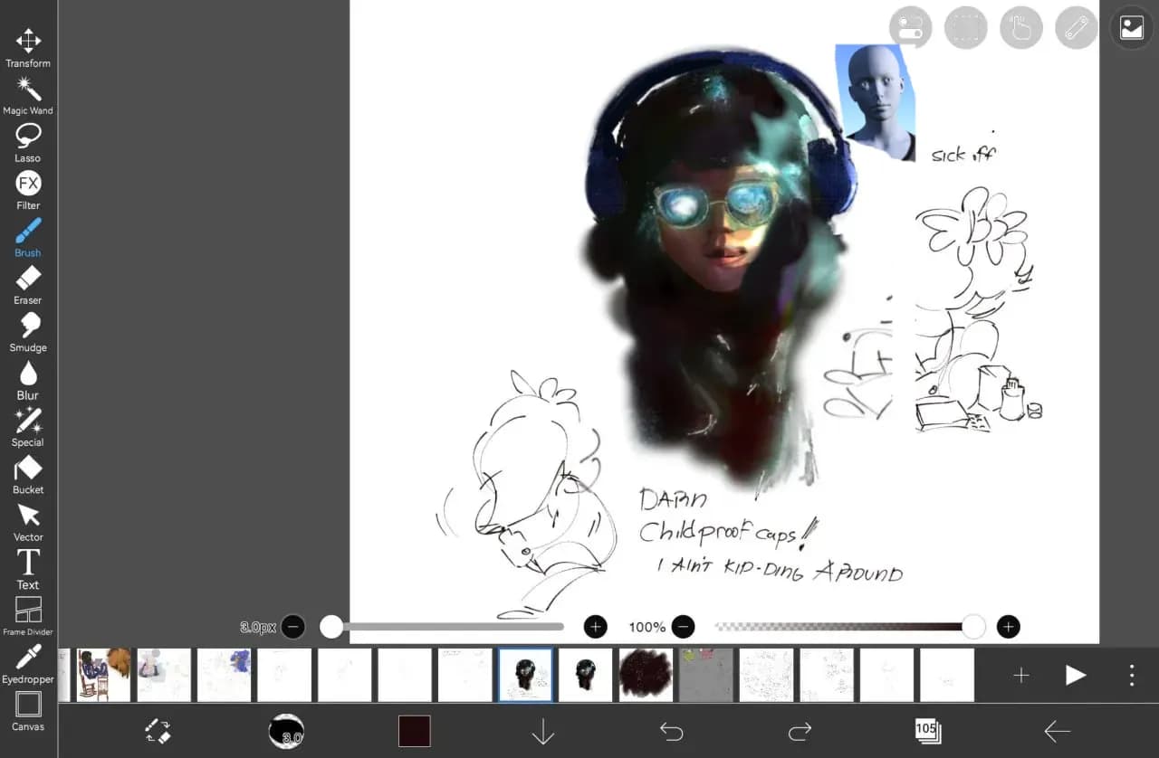Decrease opacity with minus button

(684, 627)
